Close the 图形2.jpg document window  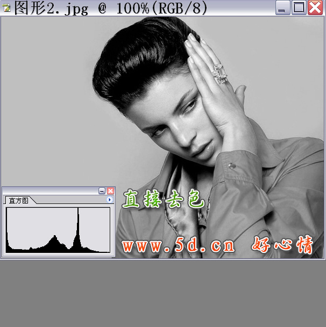tap(315, 8)
